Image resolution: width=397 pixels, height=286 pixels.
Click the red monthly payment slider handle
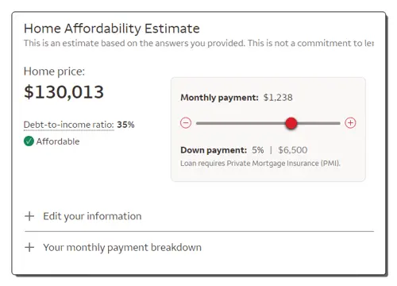point(291,123)
